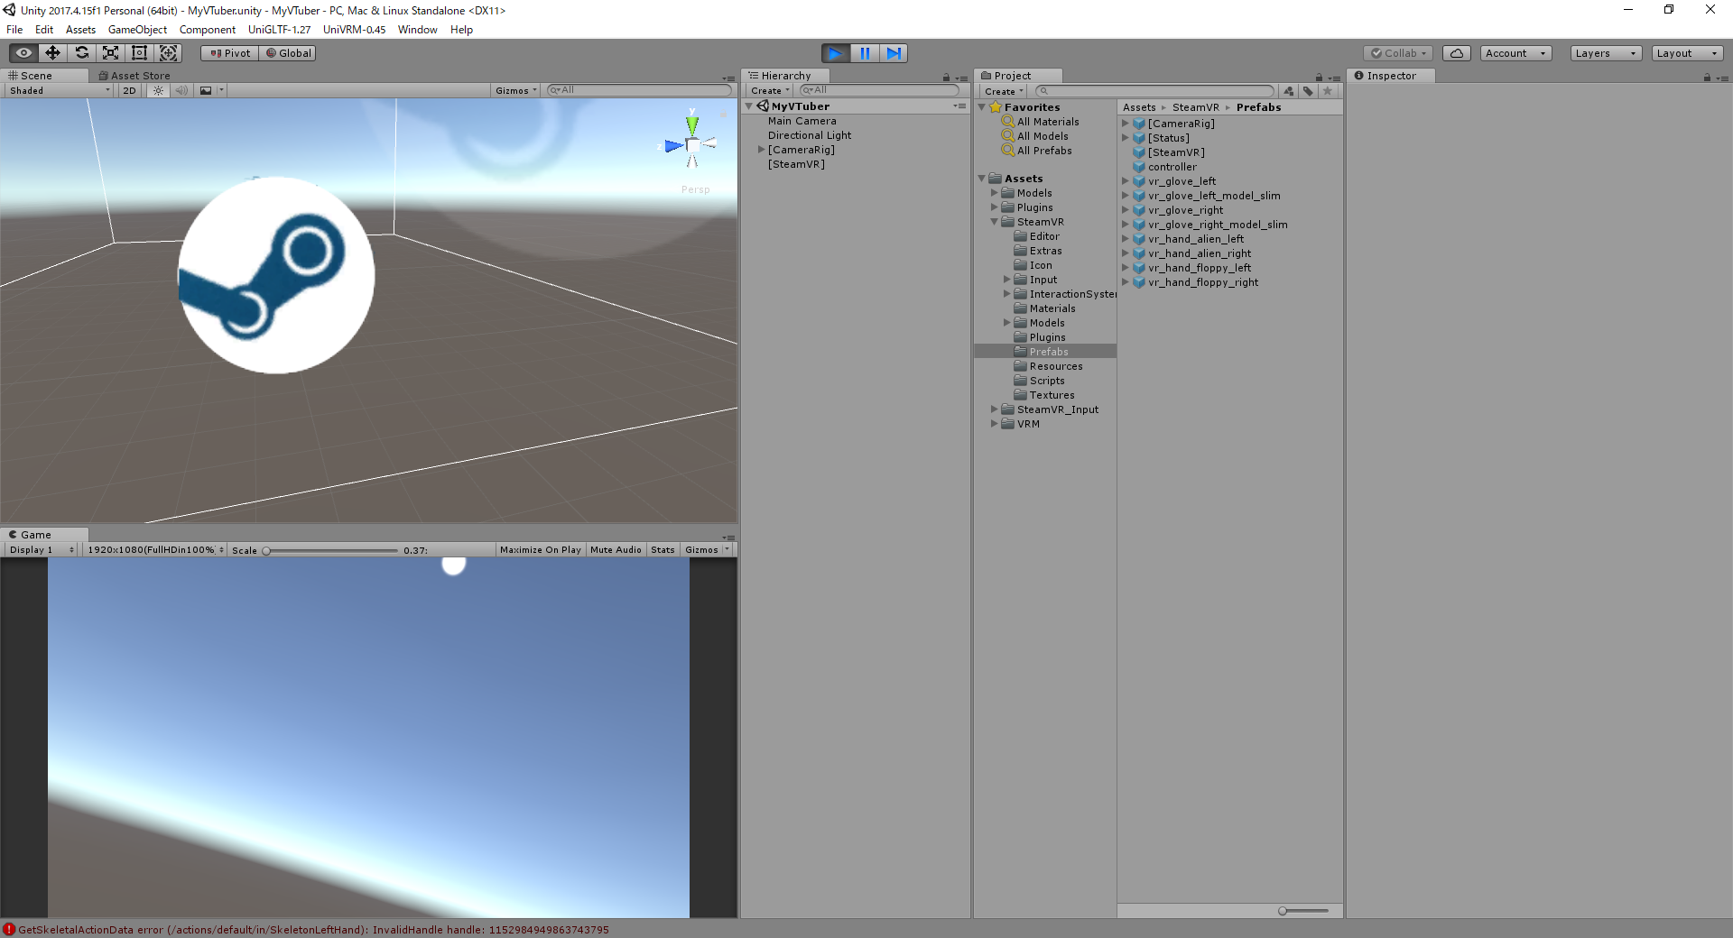Expand SteamVR_Input folder in Project
The image size is (1733, 938).
point(995,409)
